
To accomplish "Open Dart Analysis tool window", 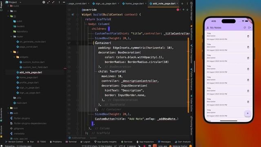I will (x=183, y=142).
